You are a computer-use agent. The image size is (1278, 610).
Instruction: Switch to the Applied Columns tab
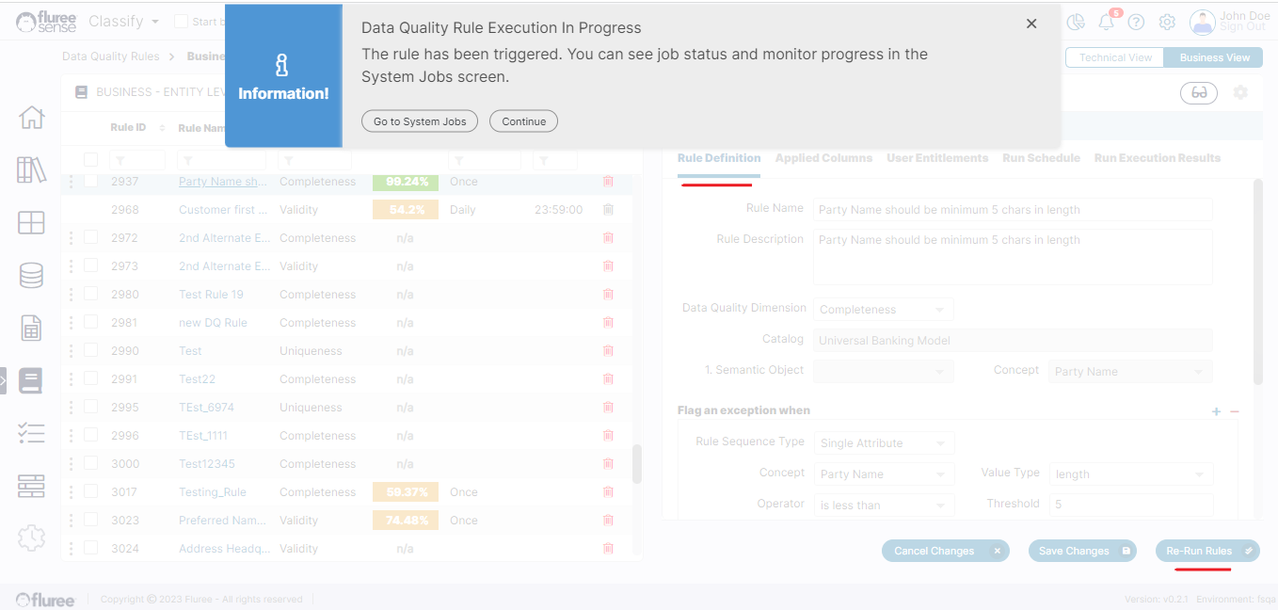tap(823, 158)
